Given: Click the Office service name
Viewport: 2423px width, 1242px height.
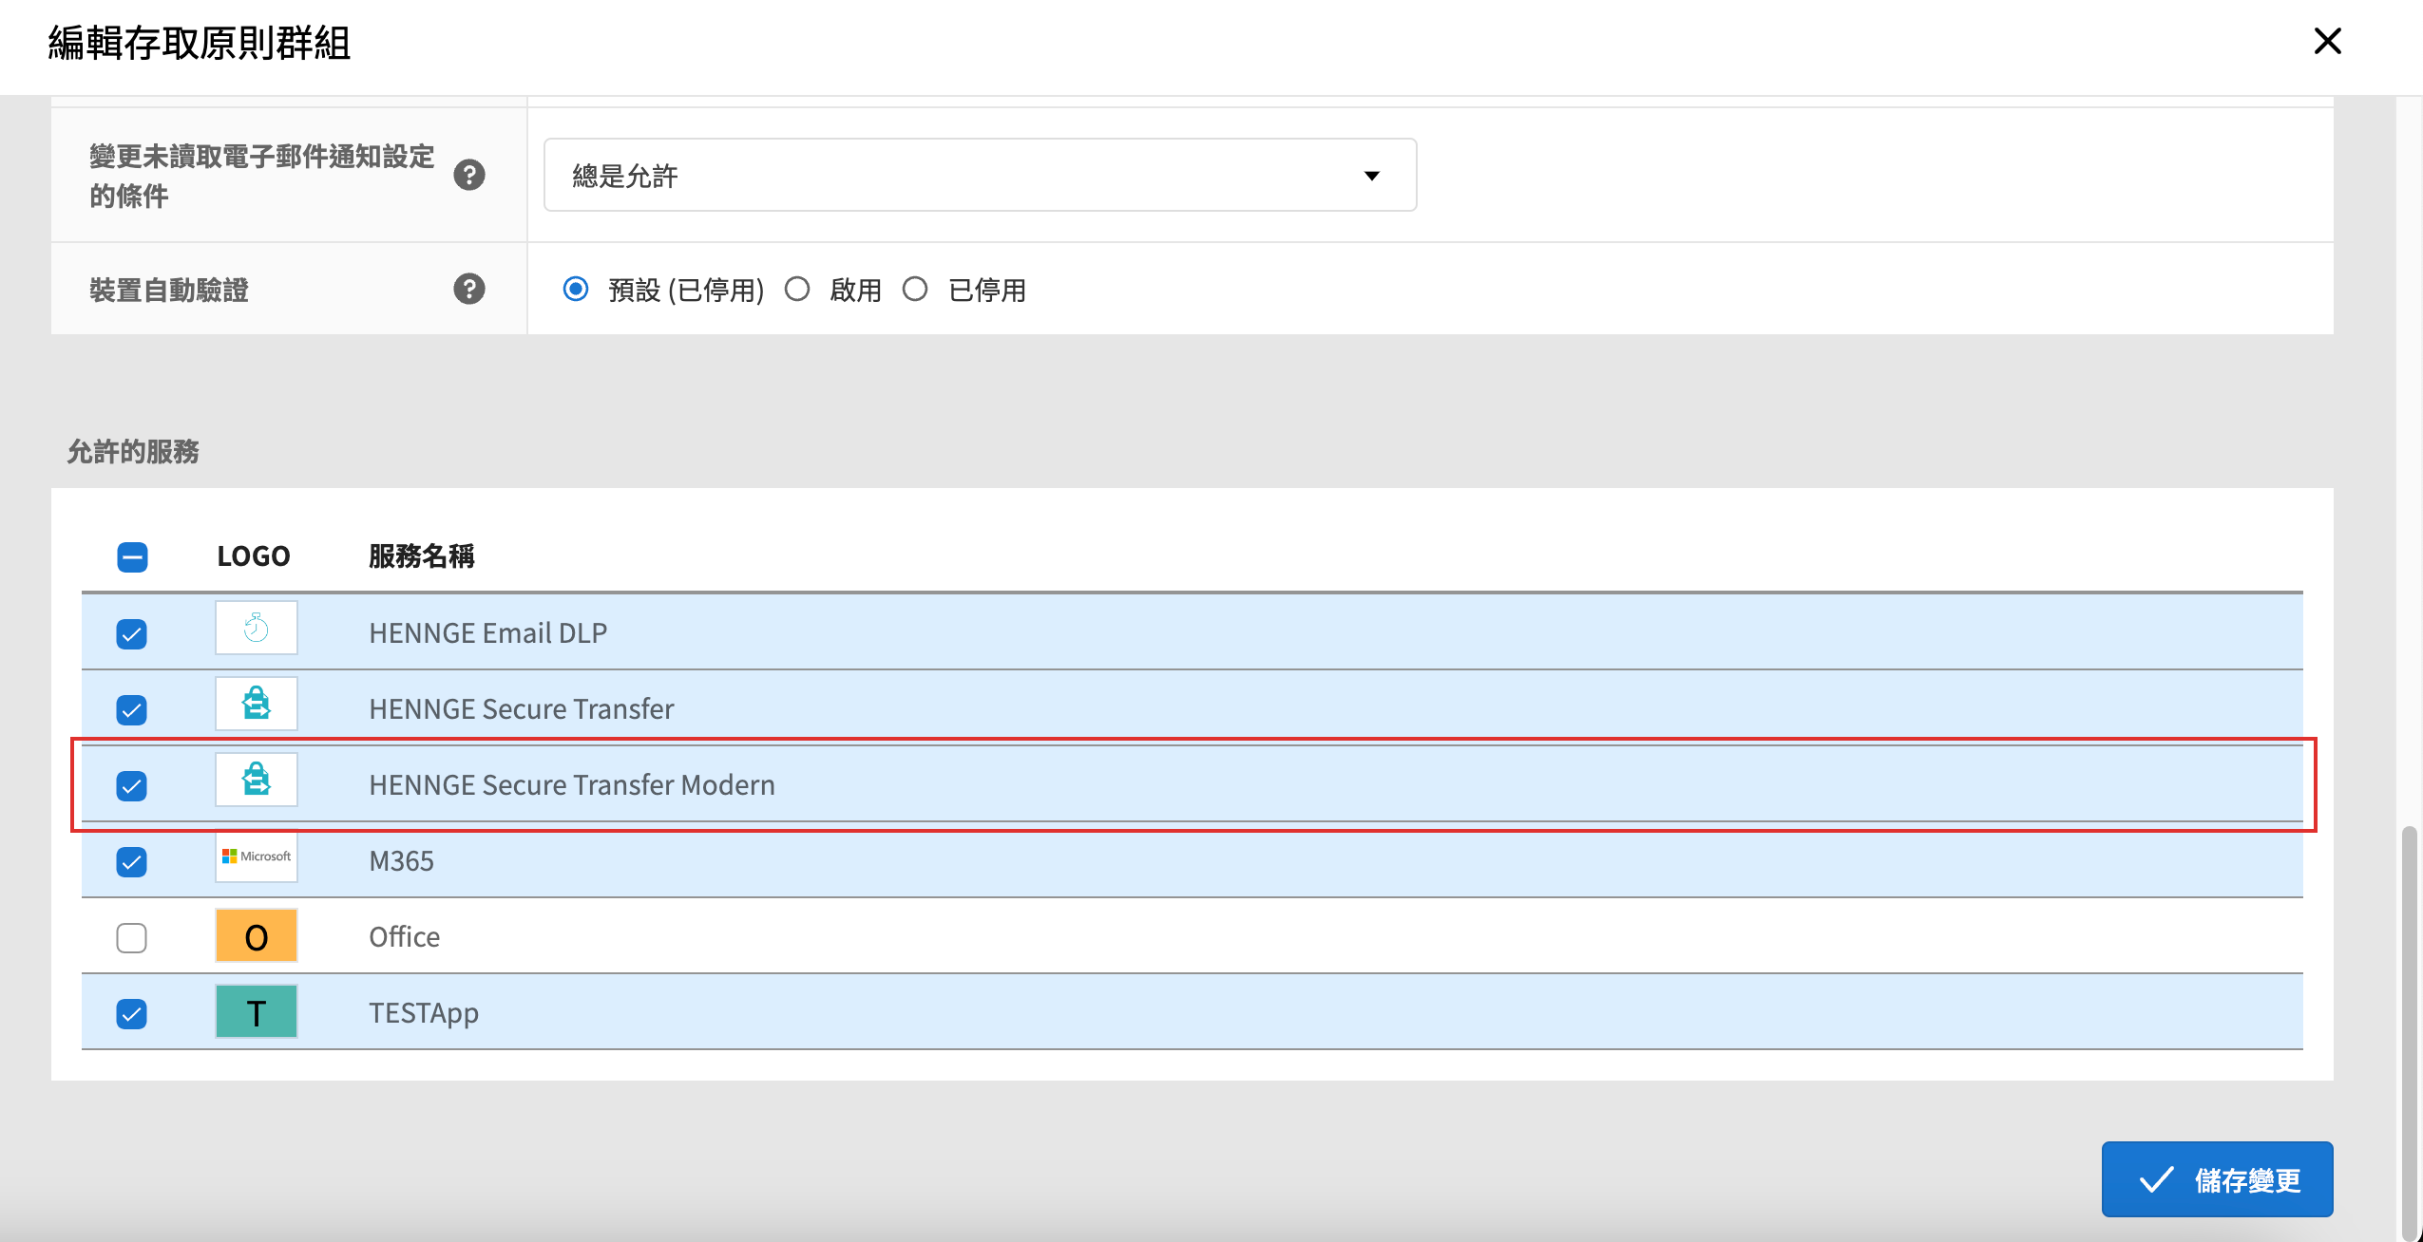Looking at the screenshot, I should click(x=404, y=936).
